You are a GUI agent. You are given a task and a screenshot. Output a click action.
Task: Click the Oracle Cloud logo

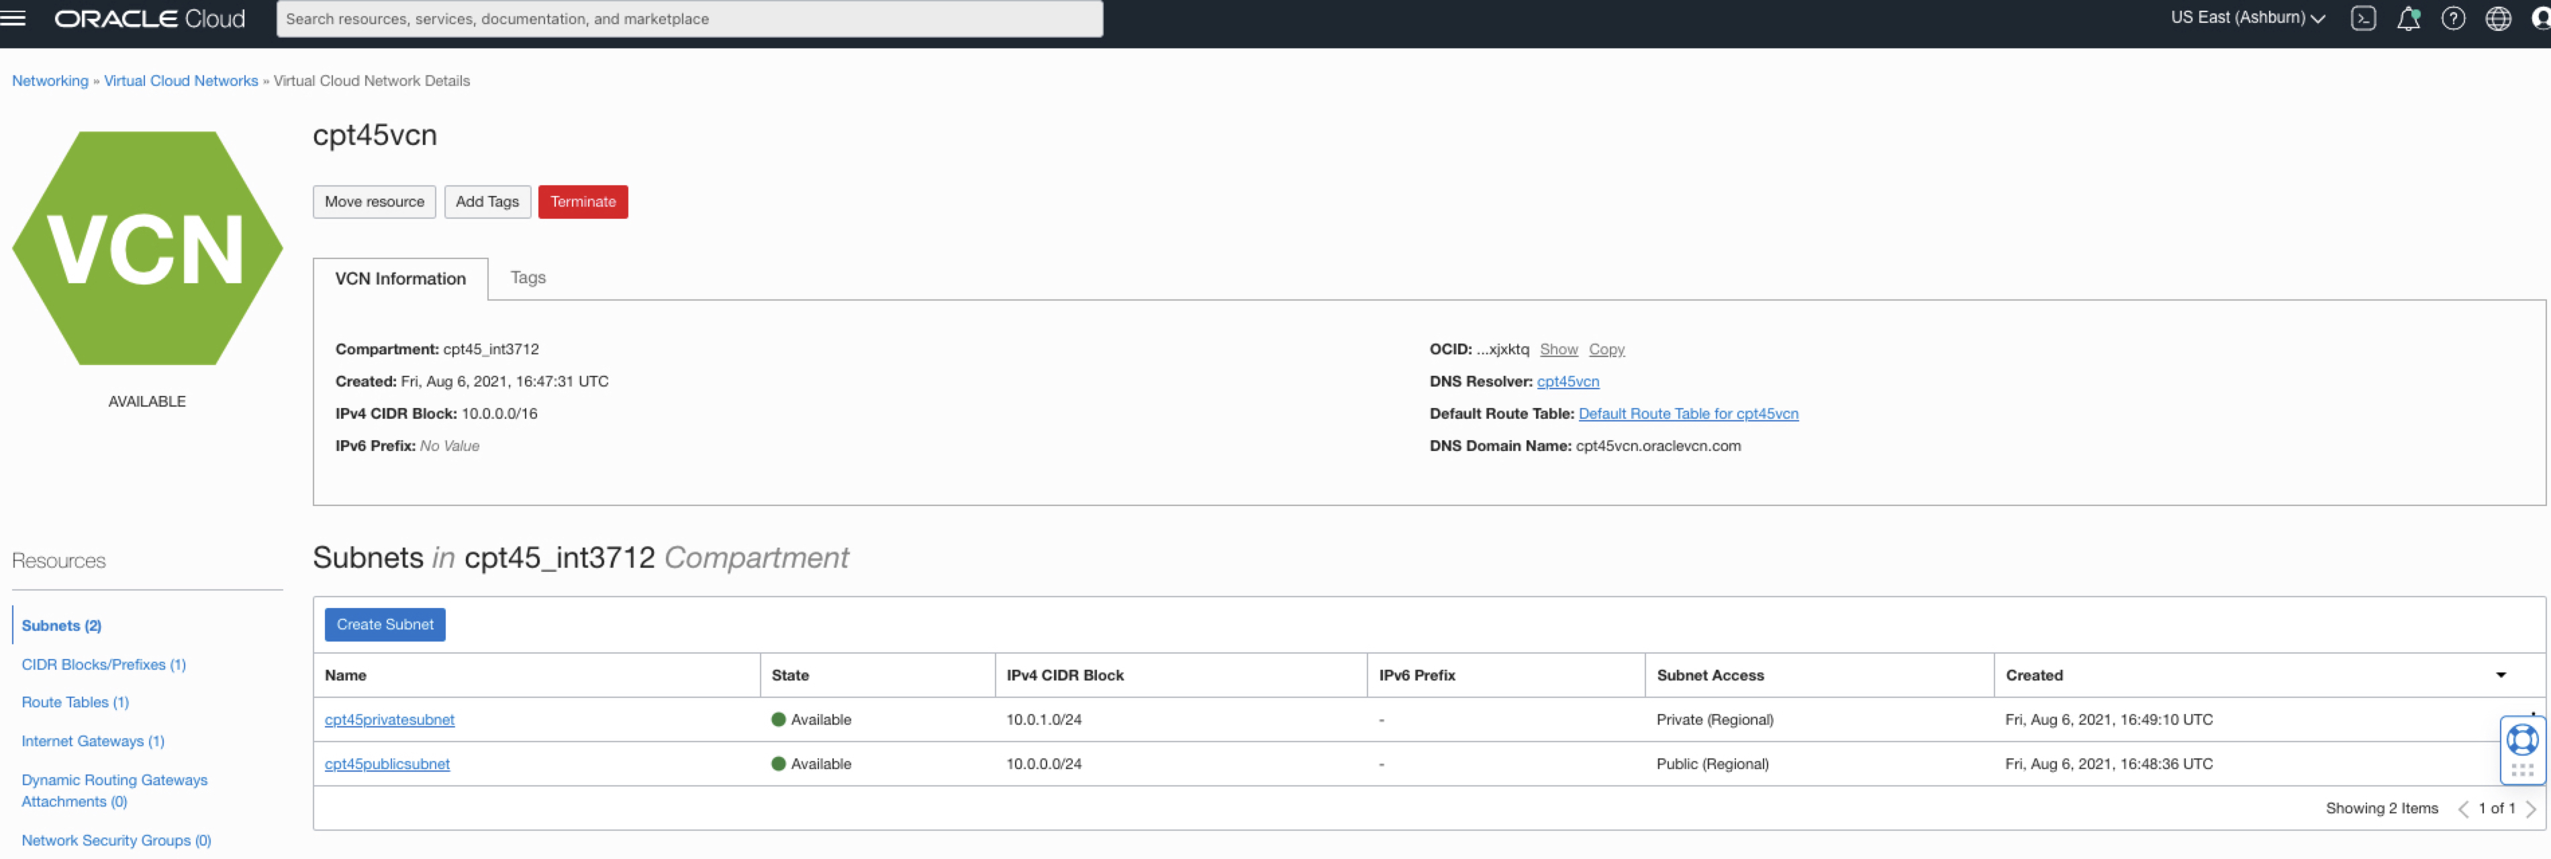[150, 18]
